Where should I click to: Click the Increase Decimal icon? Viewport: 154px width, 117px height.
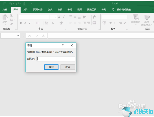click(121, 23)
